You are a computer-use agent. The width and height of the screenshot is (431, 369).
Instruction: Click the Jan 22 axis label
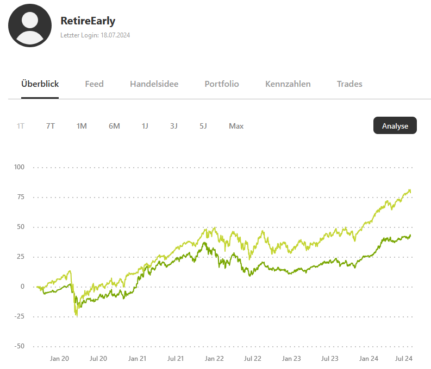pos(214,359)
